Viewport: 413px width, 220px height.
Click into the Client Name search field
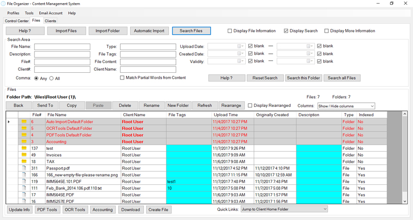click(148, 69)
